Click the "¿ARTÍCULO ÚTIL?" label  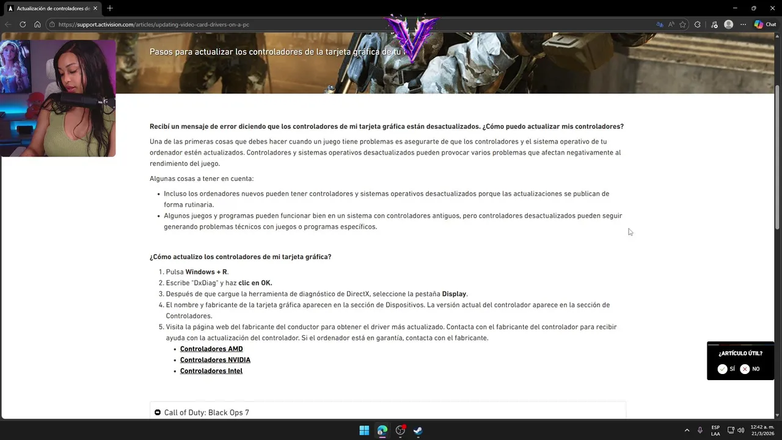click(x=740, y=353)
